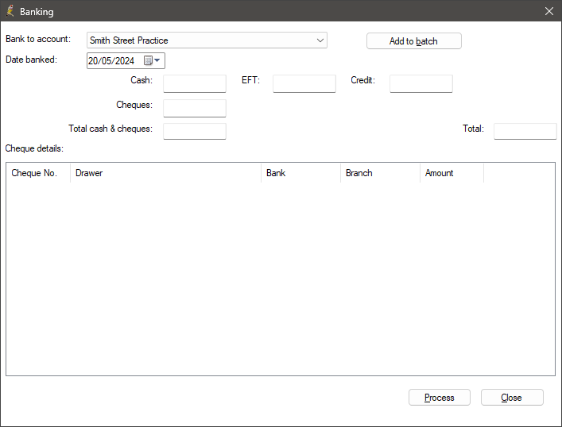Screen dimensions: 562x427
Task: Click the Close button at bottom
Action: [x=512, y=398]
